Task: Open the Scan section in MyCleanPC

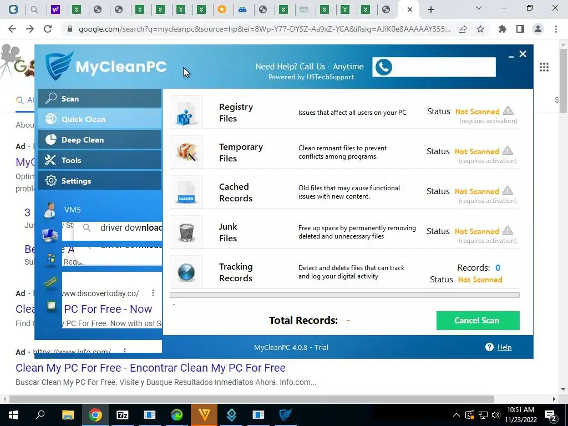Action: tap(100, 99)
